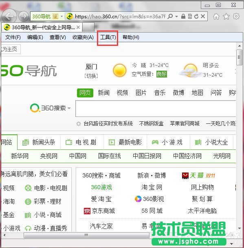Open the 收藏夹(A) menu
244x248 pixels.
(x=83, y=37)
